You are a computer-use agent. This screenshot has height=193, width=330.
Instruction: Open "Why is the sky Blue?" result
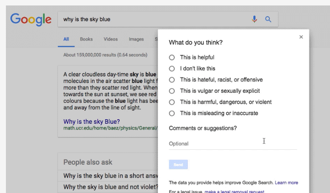click(91, 122)
